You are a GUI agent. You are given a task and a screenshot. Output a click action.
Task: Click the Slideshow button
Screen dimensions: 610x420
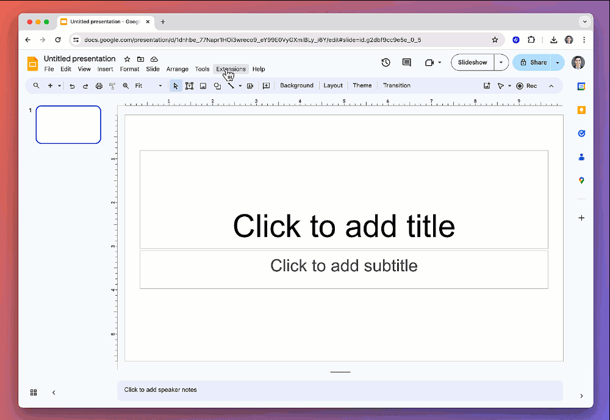(x=472, y=62)
